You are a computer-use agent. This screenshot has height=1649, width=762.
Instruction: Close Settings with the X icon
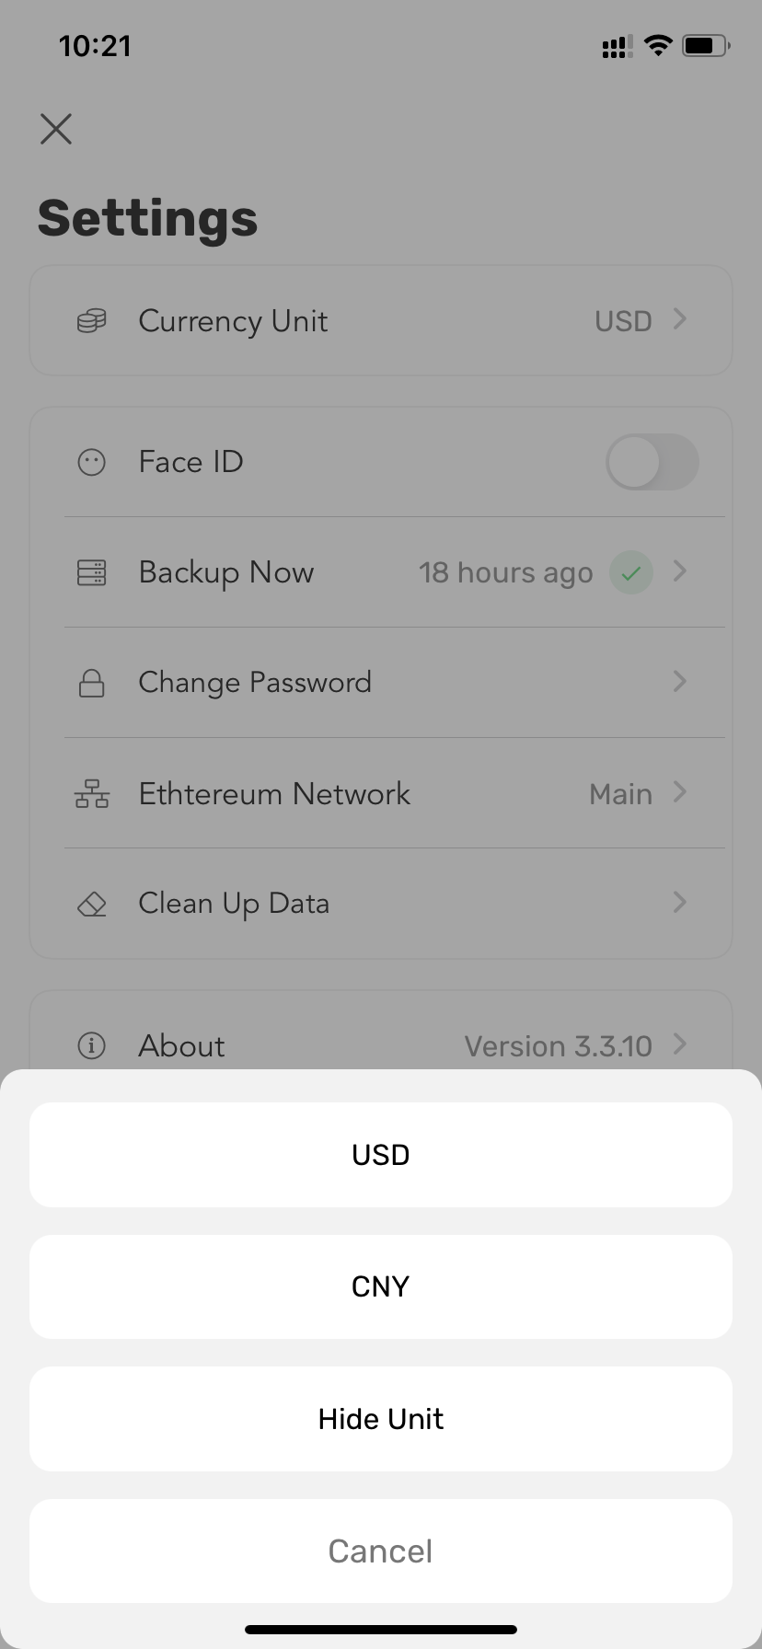pyautogui.click(x=56, y=129)
